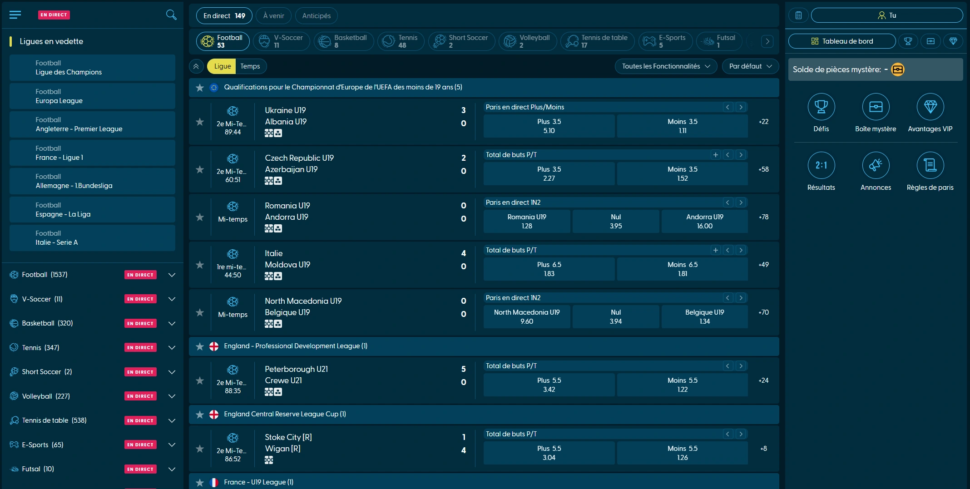Open the Annonces megaphone icon
Screen dimensions: 970x489
pos(876,166)
